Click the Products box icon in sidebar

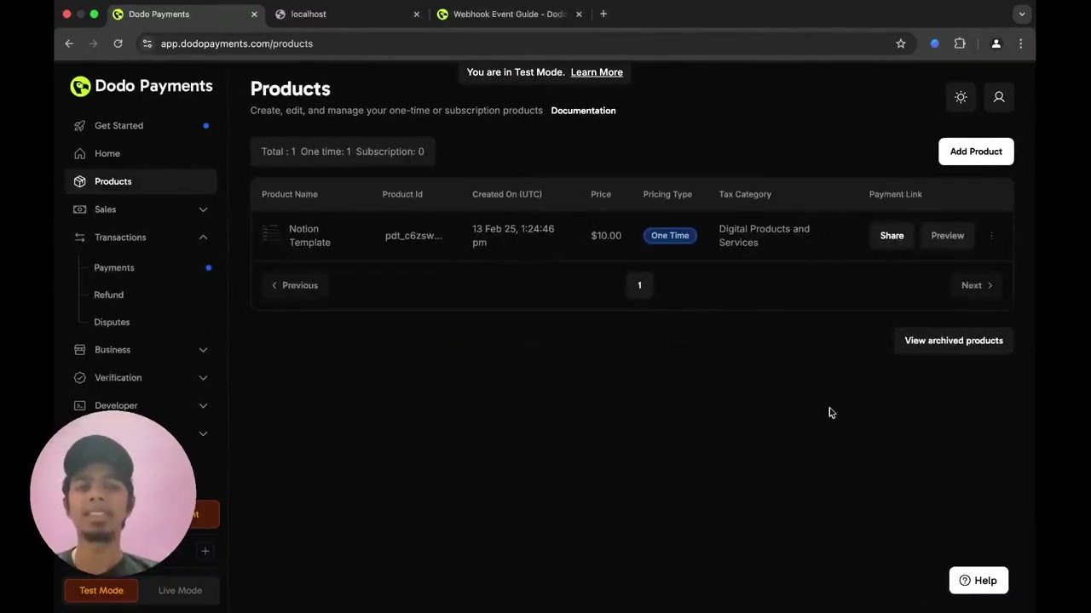(79, 181)
